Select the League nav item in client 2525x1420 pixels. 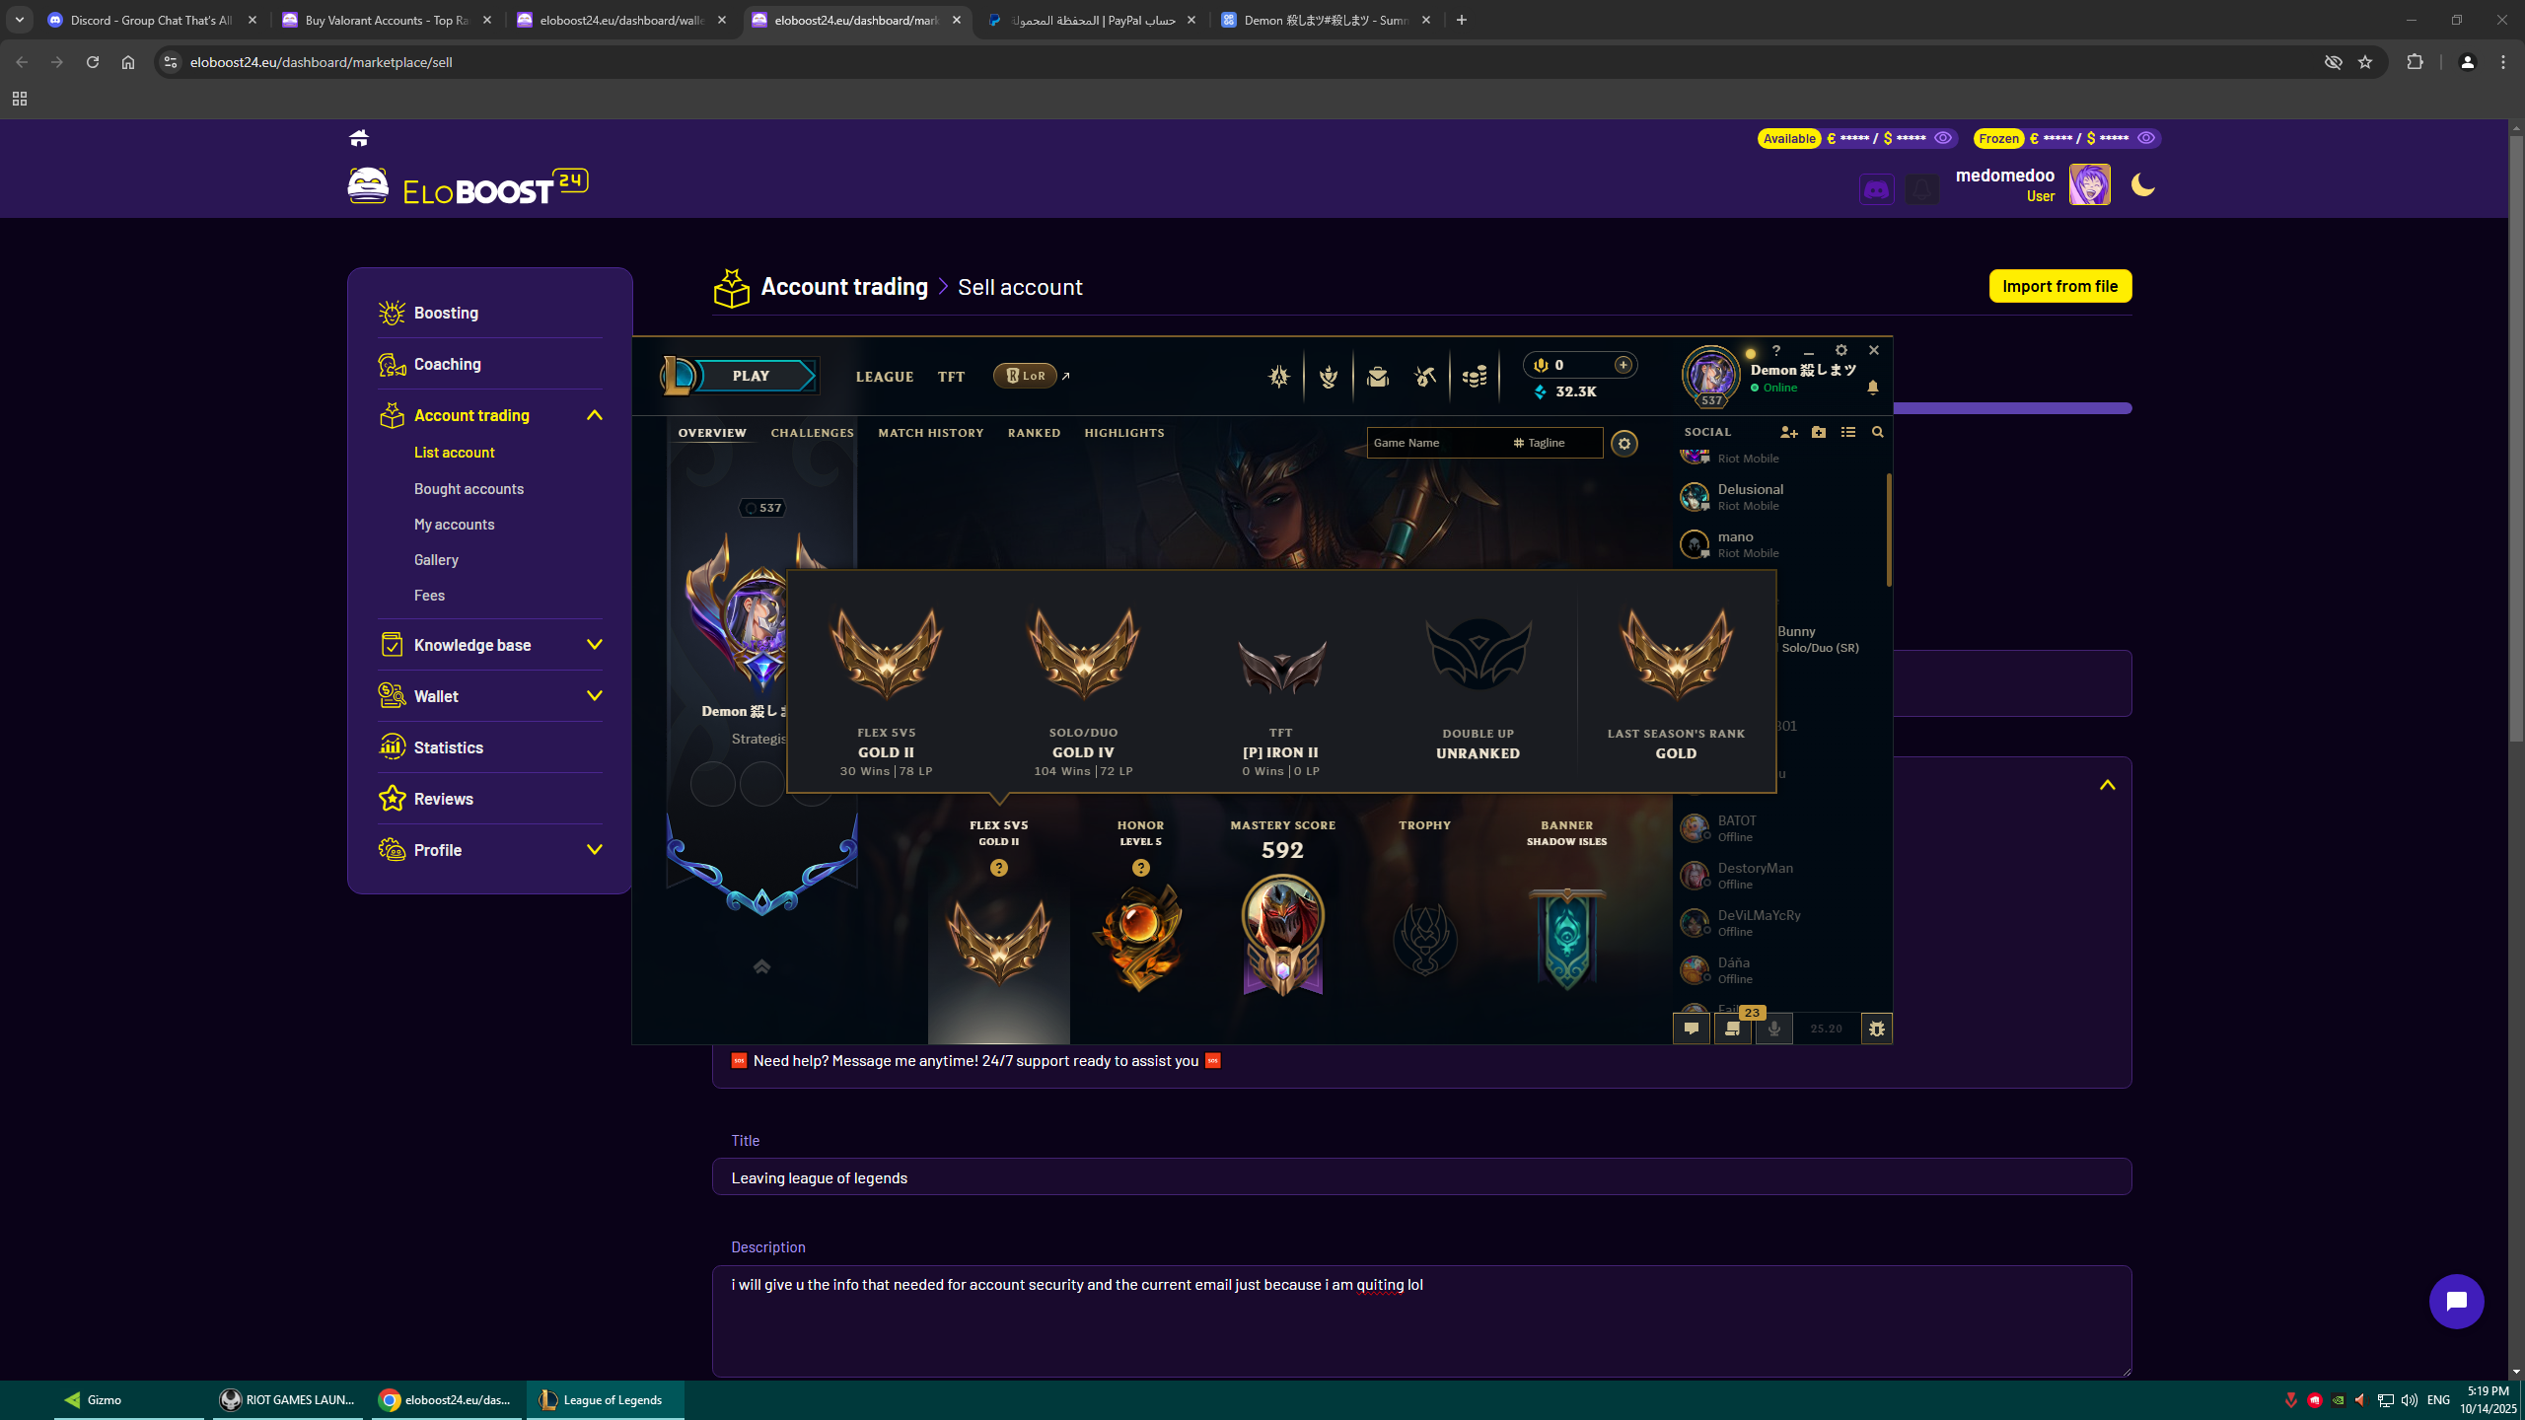885,377
